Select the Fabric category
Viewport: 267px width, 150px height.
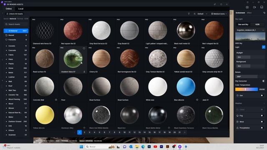pos(16,55)
